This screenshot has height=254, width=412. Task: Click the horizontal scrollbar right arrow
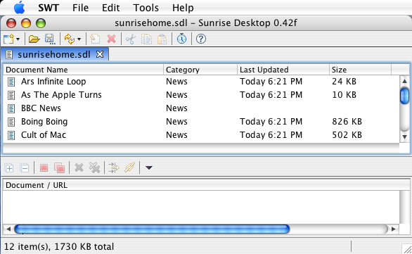(x=393, y=229)
